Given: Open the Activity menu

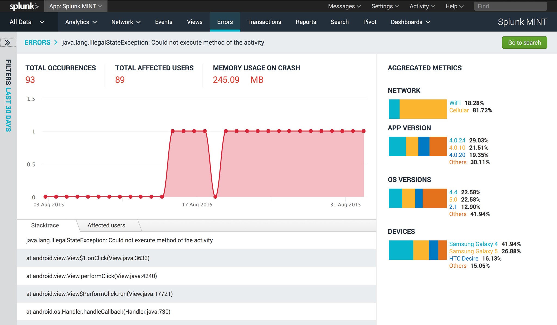Looking at the screenshot, I should coord(422,6).
